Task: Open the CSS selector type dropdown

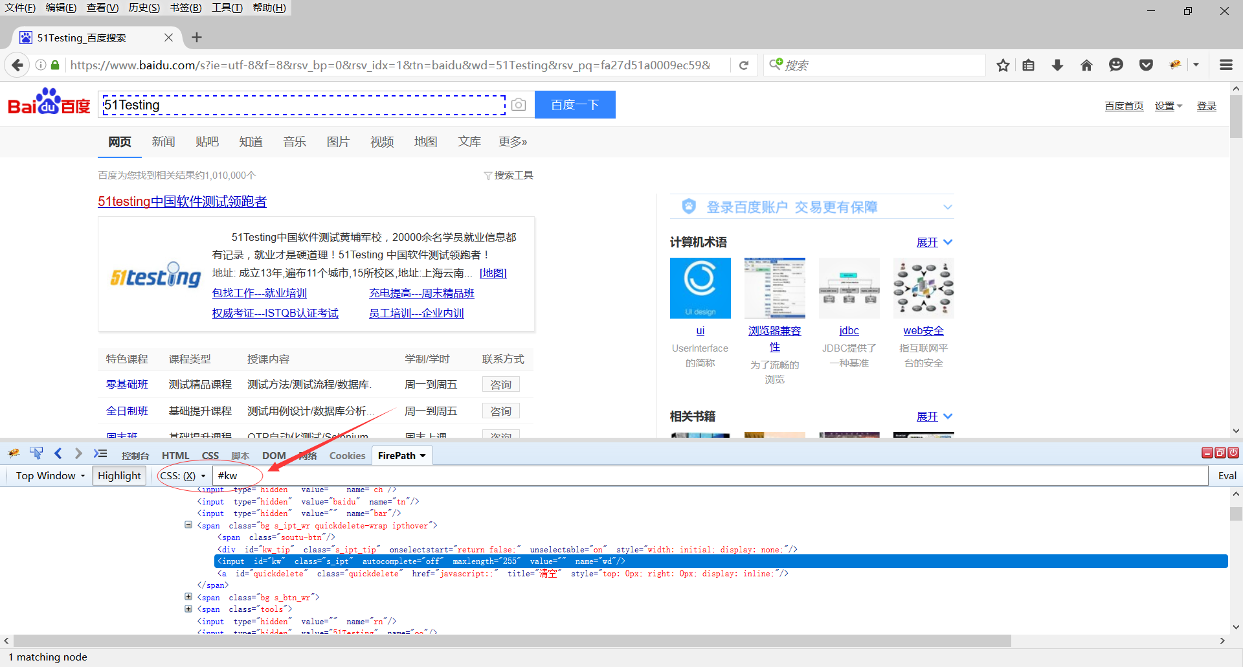Action: click(183, 476)
